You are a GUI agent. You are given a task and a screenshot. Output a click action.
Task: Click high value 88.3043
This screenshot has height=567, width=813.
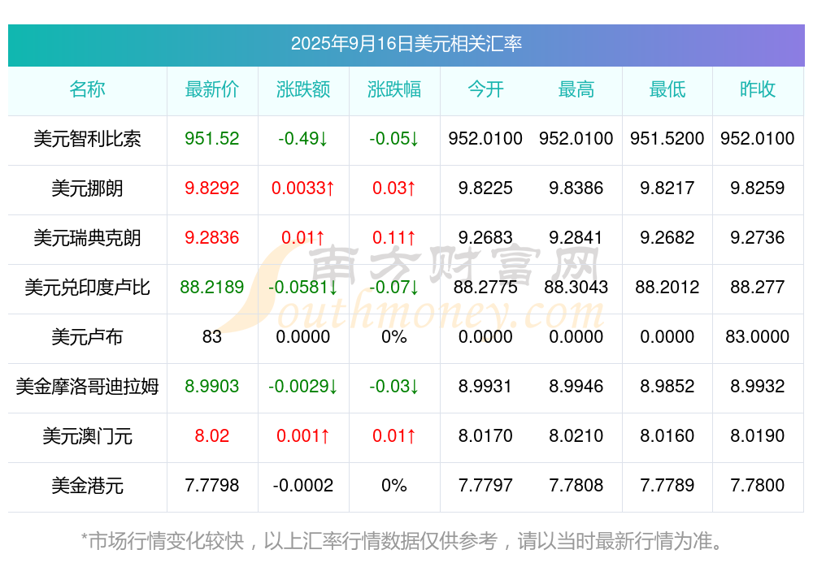pyautogui.click(x=576, y=287)
